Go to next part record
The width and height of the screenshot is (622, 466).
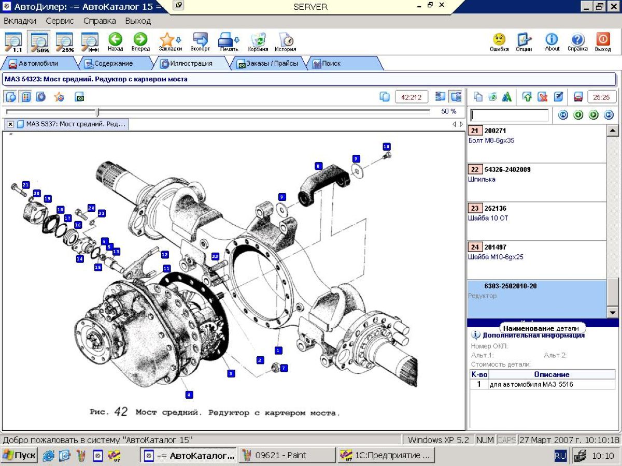point(593,115)
